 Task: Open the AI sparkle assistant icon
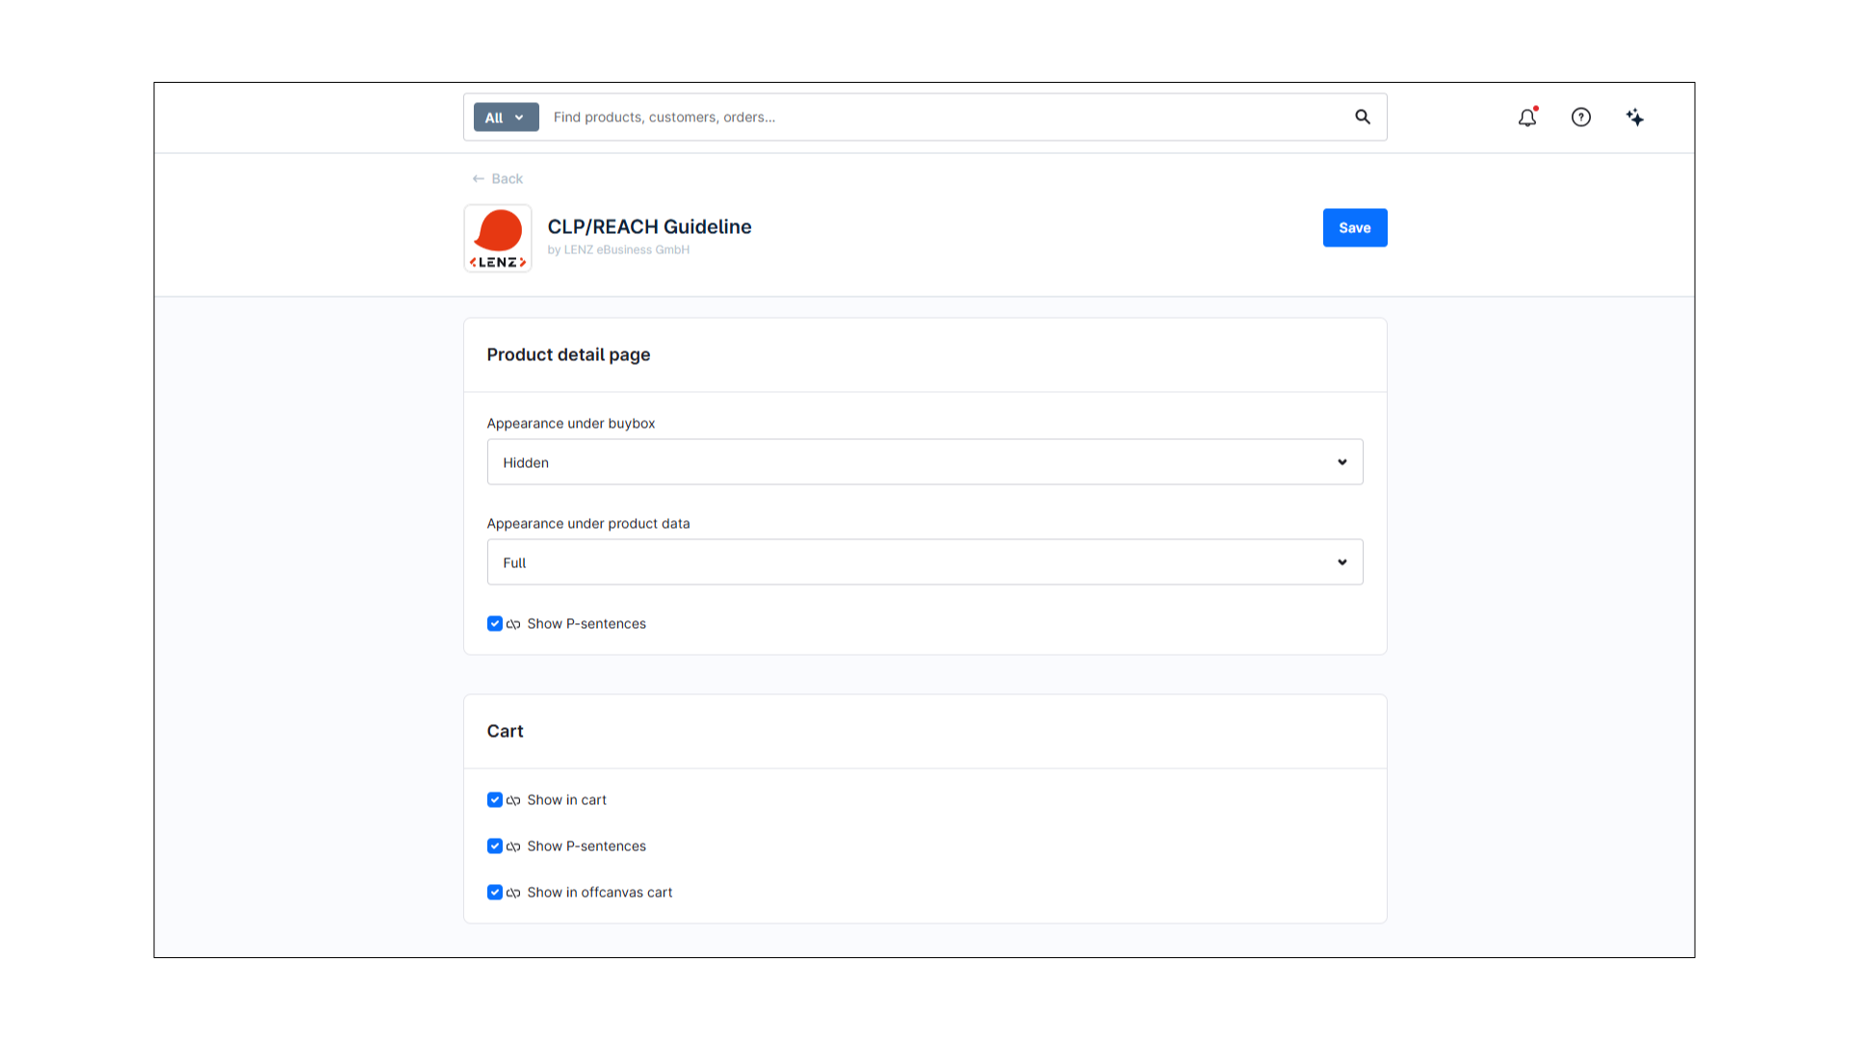tap(1635, 117)
